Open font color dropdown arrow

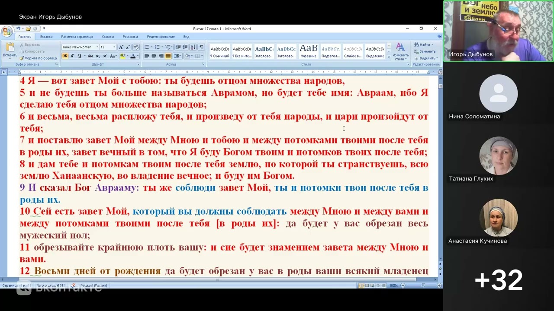coord(138,56)
